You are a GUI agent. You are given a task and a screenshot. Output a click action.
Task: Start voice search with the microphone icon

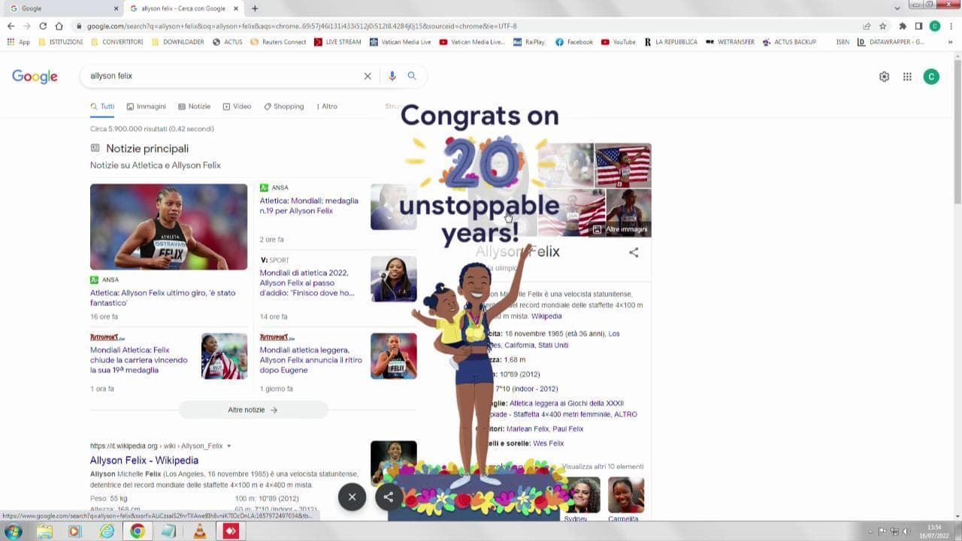coord(392,76)
